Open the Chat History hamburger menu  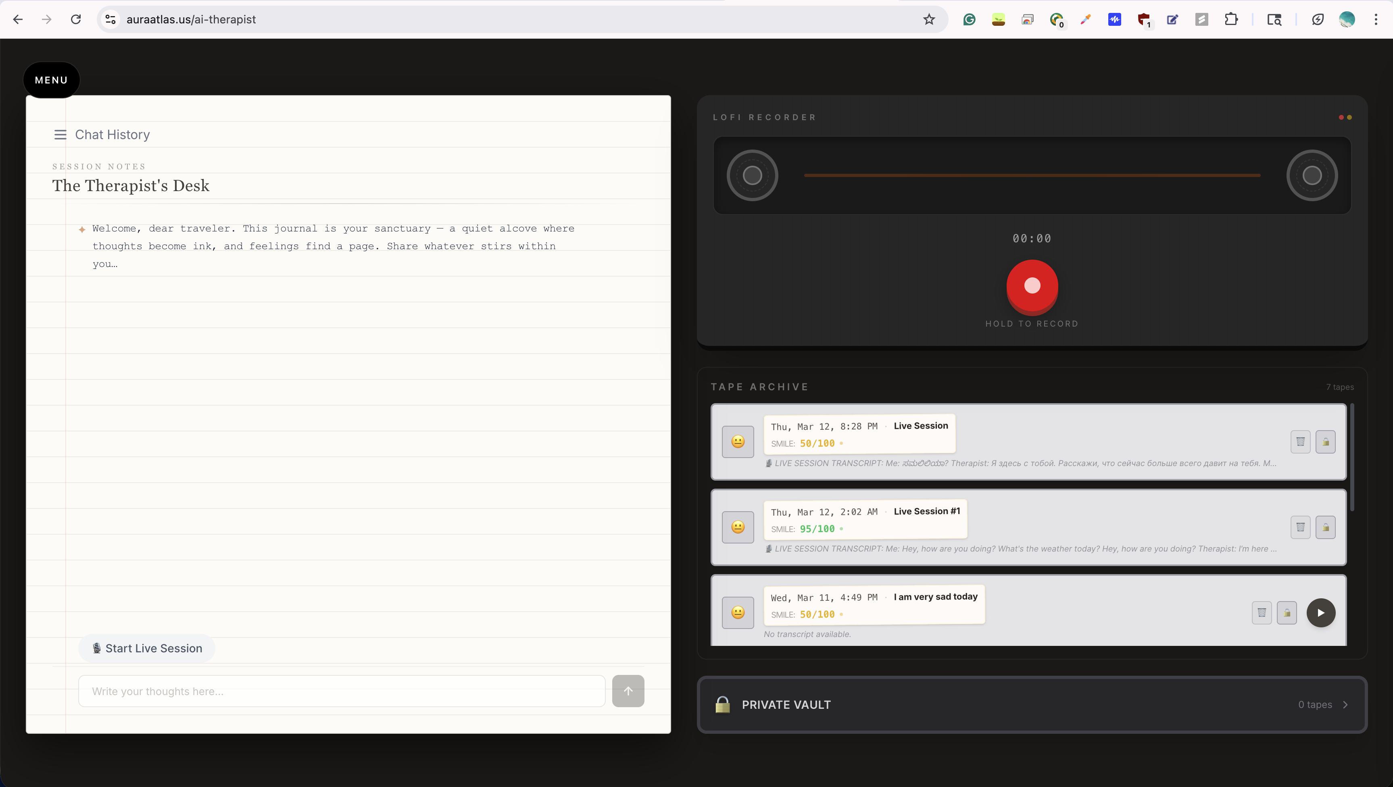(x=60, y=135)
